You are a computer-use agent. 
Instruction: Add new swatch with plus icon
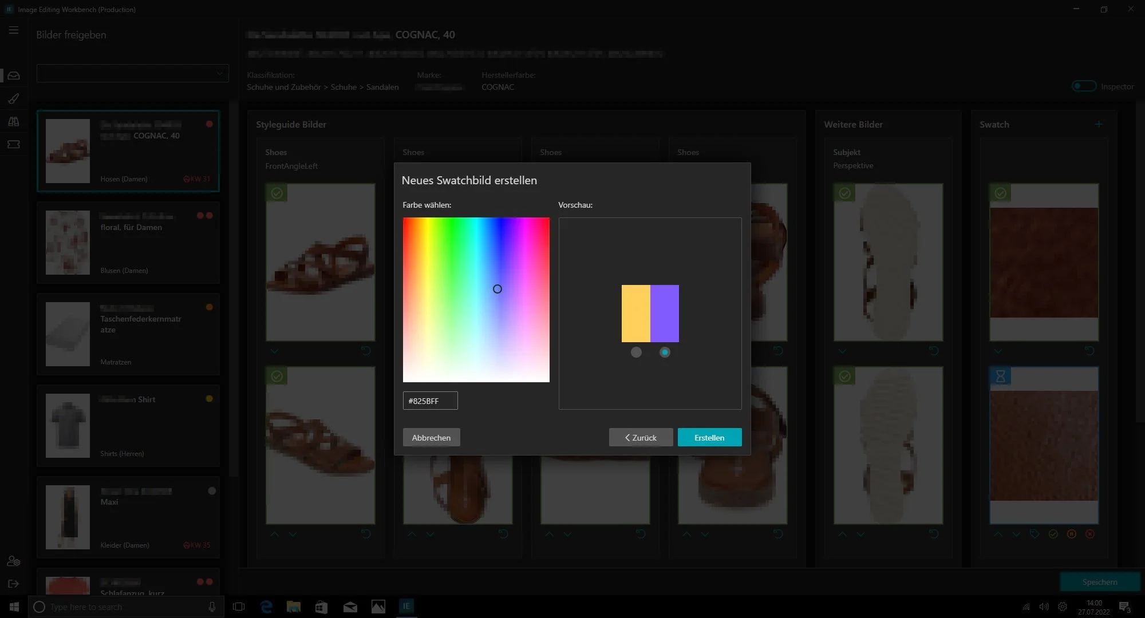(x=1098, y=124)
